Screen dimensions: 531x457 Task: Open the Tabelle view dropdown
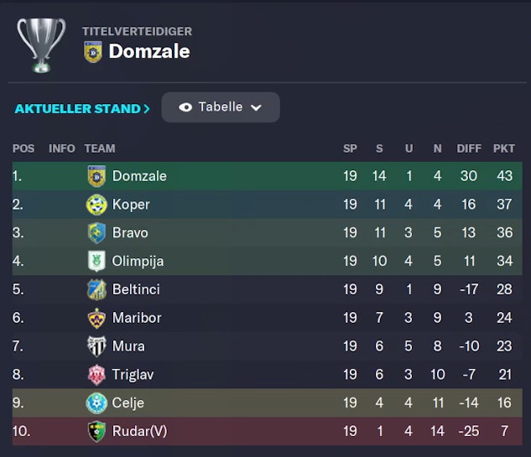(221, 107)
